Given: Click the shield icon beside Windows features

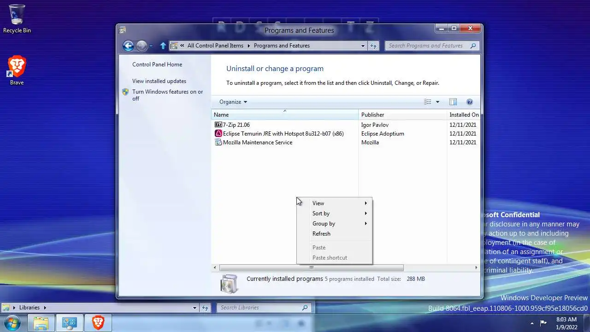Looking at the screenshot, I should click(125, 92).
